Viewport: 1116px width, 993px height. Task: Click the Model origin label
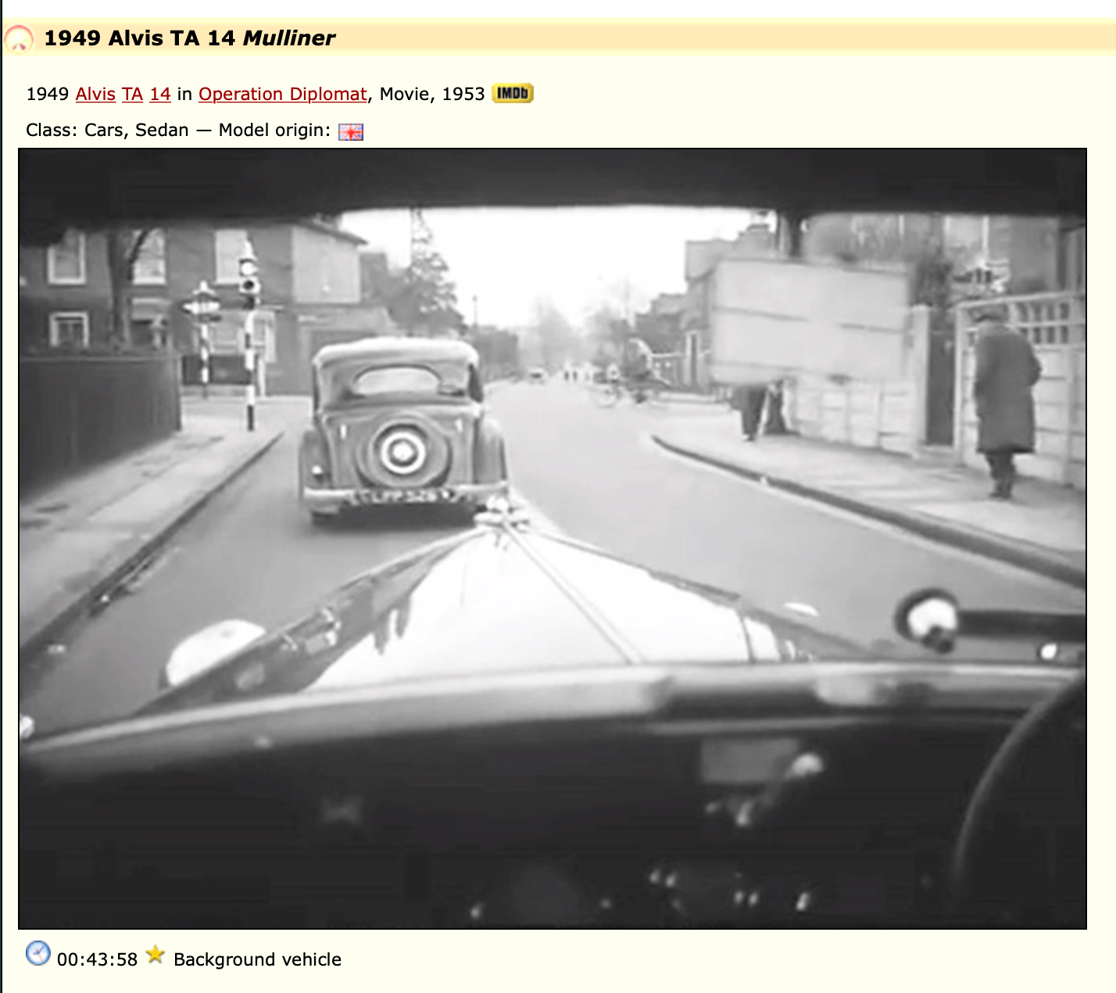click(x=274, y=131)
